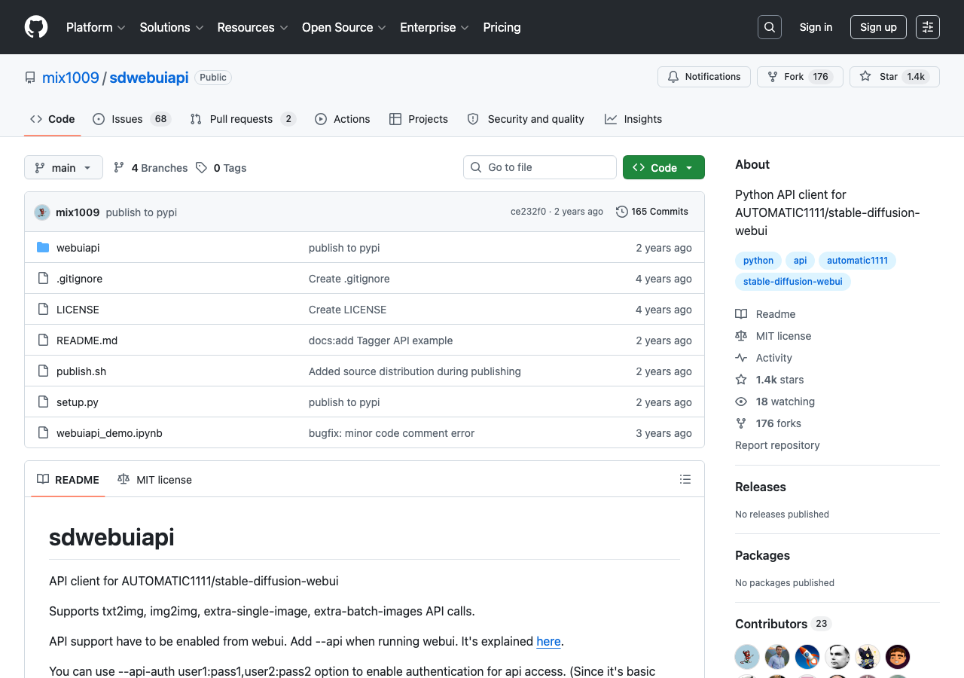View 176 forks in About sidebar
The image size is (964, 678).
point(768,423)
